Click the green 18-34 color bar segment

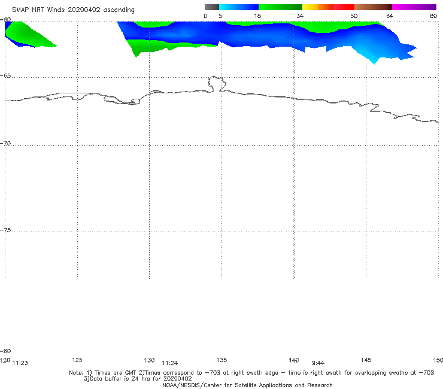280,7
